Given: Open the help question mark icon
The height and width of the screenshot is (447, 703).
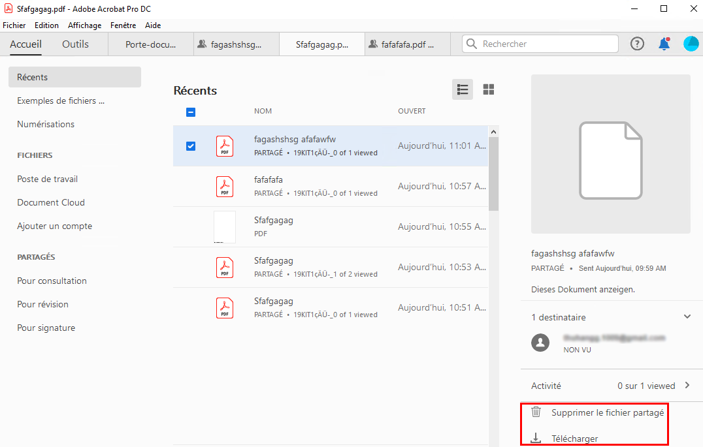Looking at the screenshot, I should tap(637, 44).
